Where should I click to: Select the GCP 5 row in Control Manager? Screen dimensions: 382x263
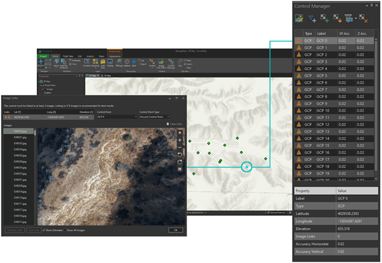click(x=334, y=76)
